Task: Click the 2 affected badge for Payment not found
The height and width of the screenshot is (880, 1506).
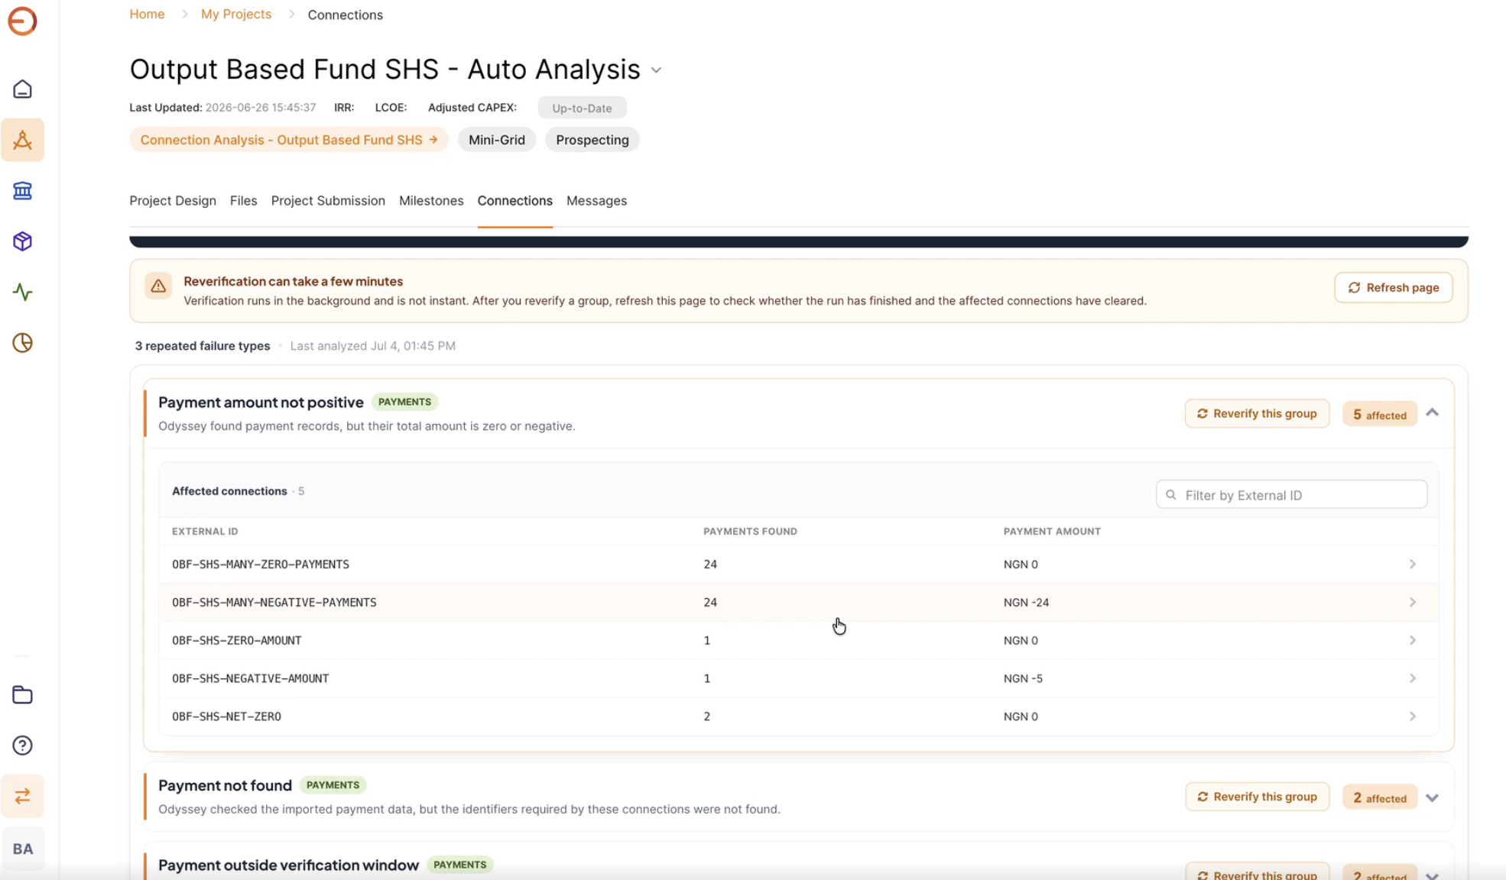Action: pyautogui.click(x=1380, y=798)
